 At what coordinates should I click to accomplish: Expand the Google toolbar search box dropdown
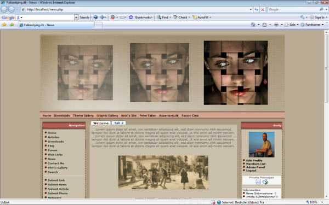pyautogui.click(x=76, y=17)
